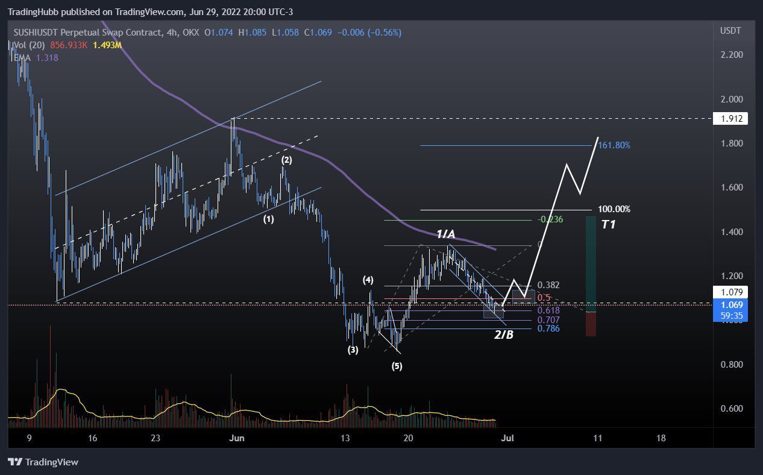Click the TradingView logo at bottom left

click(x=43, y=462)
